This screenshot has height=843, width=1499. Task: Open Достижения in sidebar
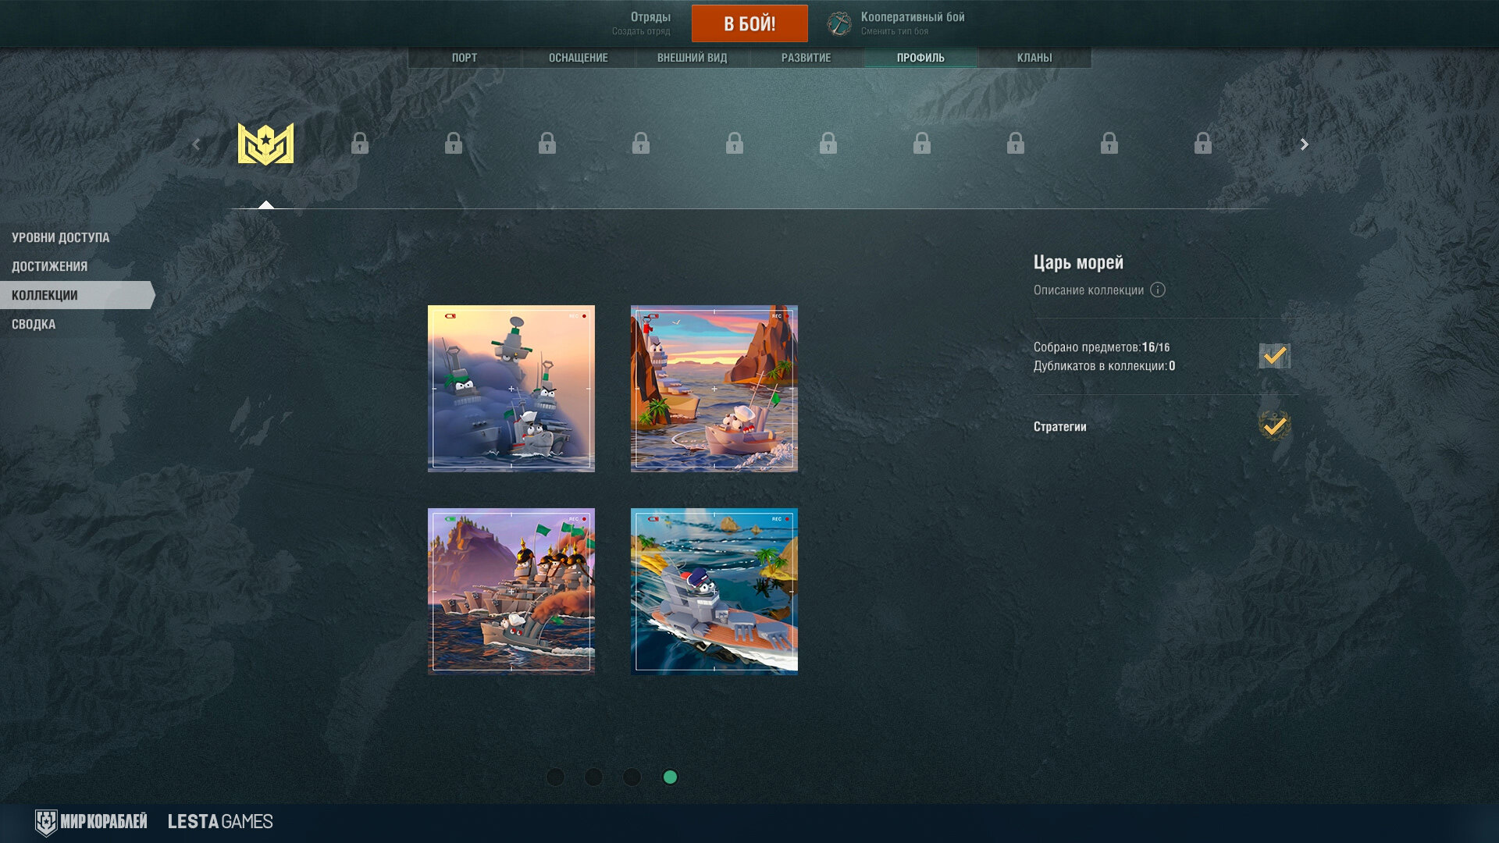tap(50, 266)
